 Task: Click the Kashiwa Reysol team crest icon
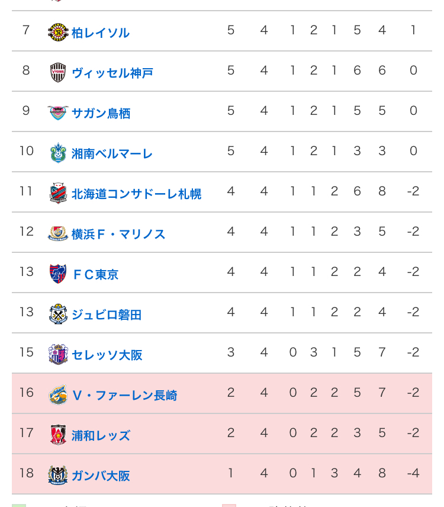tap(58, 32)
